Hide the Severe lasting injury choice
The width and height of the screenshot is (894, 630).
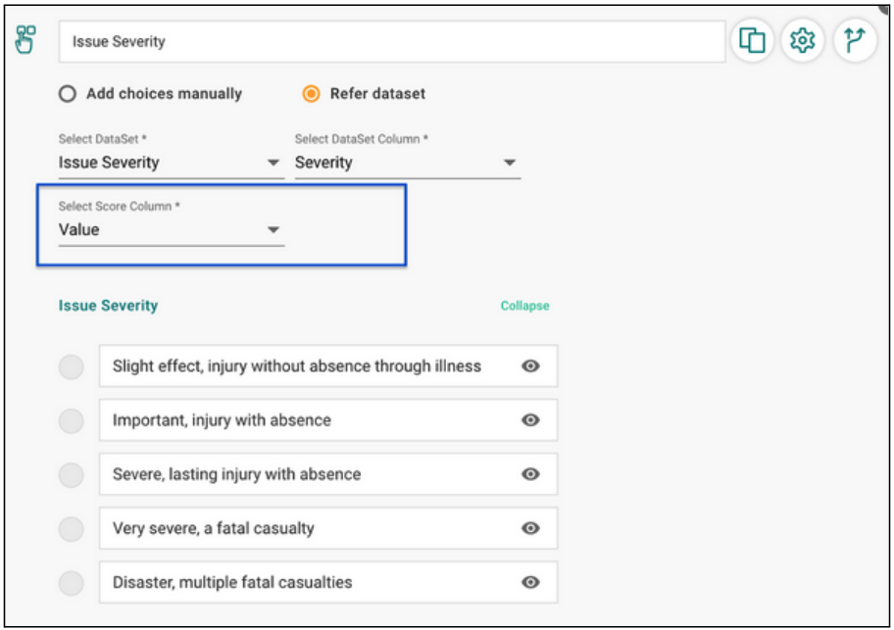click(x=530, y=474)
